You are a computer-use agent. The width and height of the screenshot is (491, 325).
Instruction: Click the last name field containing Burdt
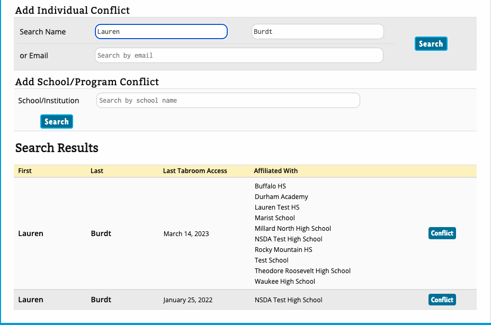(317, 32)
